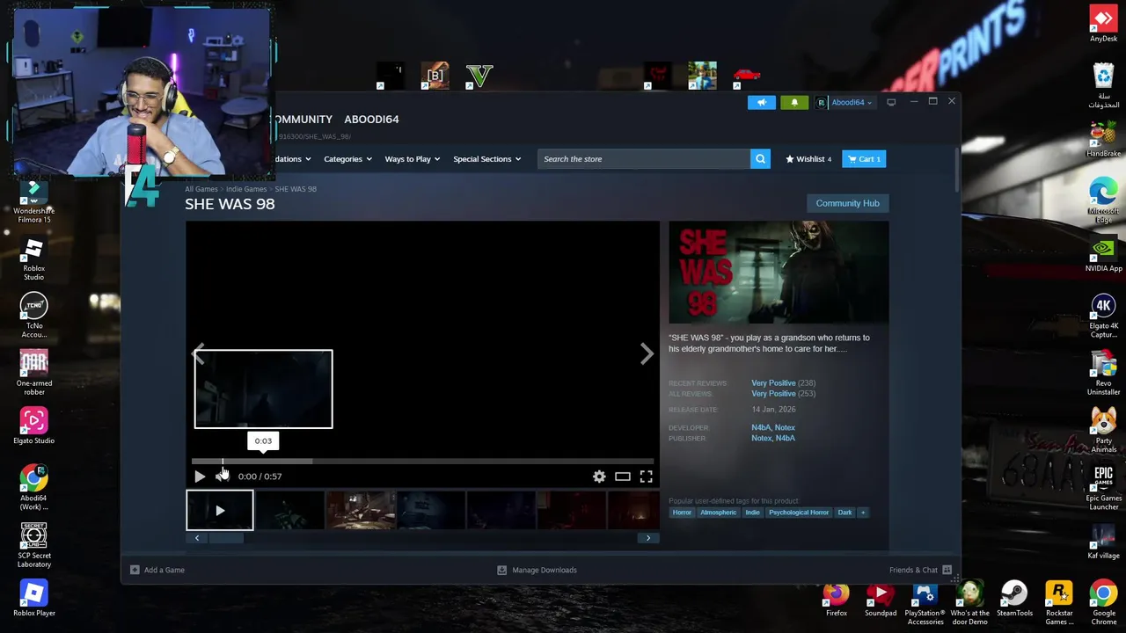Mute the trailer volume icon
This screenshot has width=1126, height=633.
[222, 477]
